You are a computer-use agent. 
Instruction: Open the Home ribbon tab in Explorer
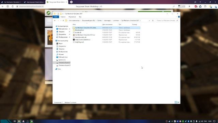point(63,17)
